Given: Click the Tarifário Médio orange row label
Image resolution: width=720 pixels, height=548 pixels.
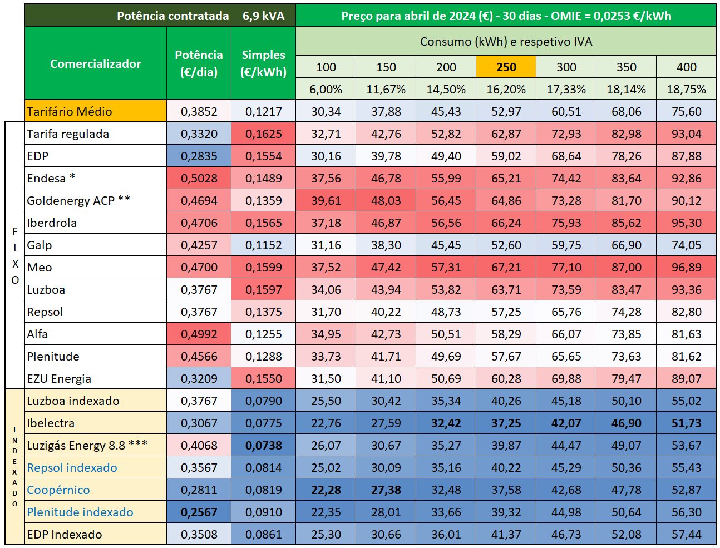Looking at the screenshot, I should pos(70,112).
